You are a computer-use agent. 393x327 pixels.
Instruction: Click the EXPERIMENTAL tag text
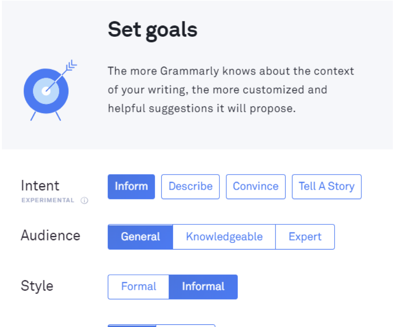48,201
